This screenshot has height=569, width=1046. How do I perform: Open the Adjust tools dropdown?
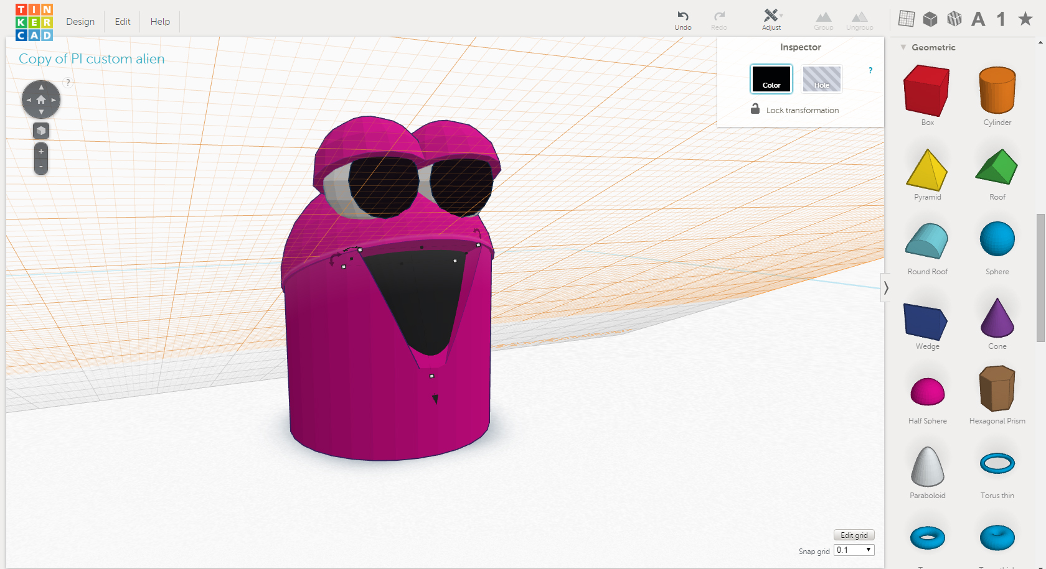771,20
